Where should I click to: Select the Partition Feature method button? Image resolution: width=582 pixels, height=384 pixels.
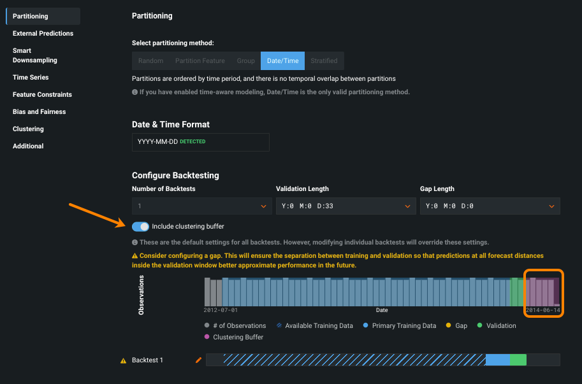pos(200,61)
